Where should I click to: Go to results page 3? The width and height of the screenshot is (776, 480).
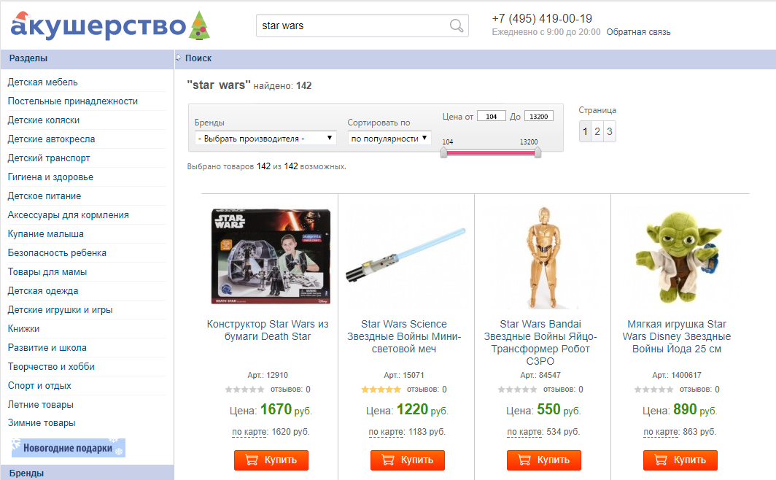(x=610, y=131)
